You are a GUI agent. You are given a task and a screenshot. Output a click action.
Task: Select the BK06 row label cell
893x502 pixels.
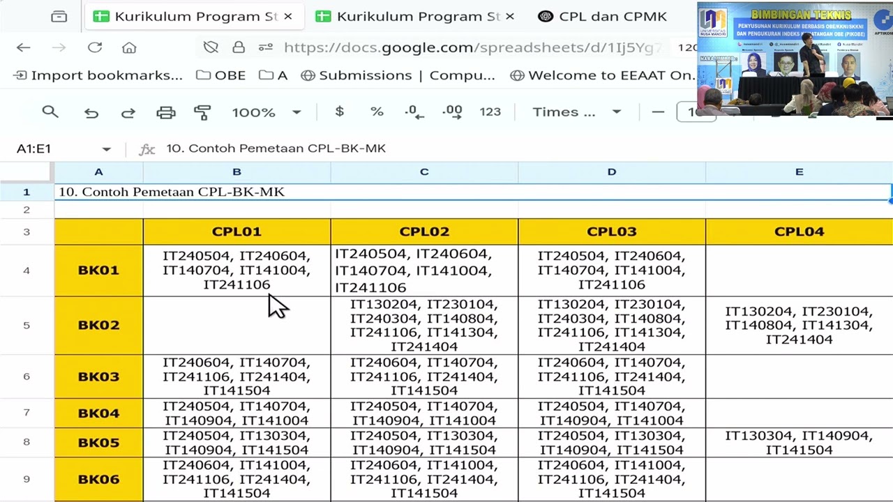(98, 479)
